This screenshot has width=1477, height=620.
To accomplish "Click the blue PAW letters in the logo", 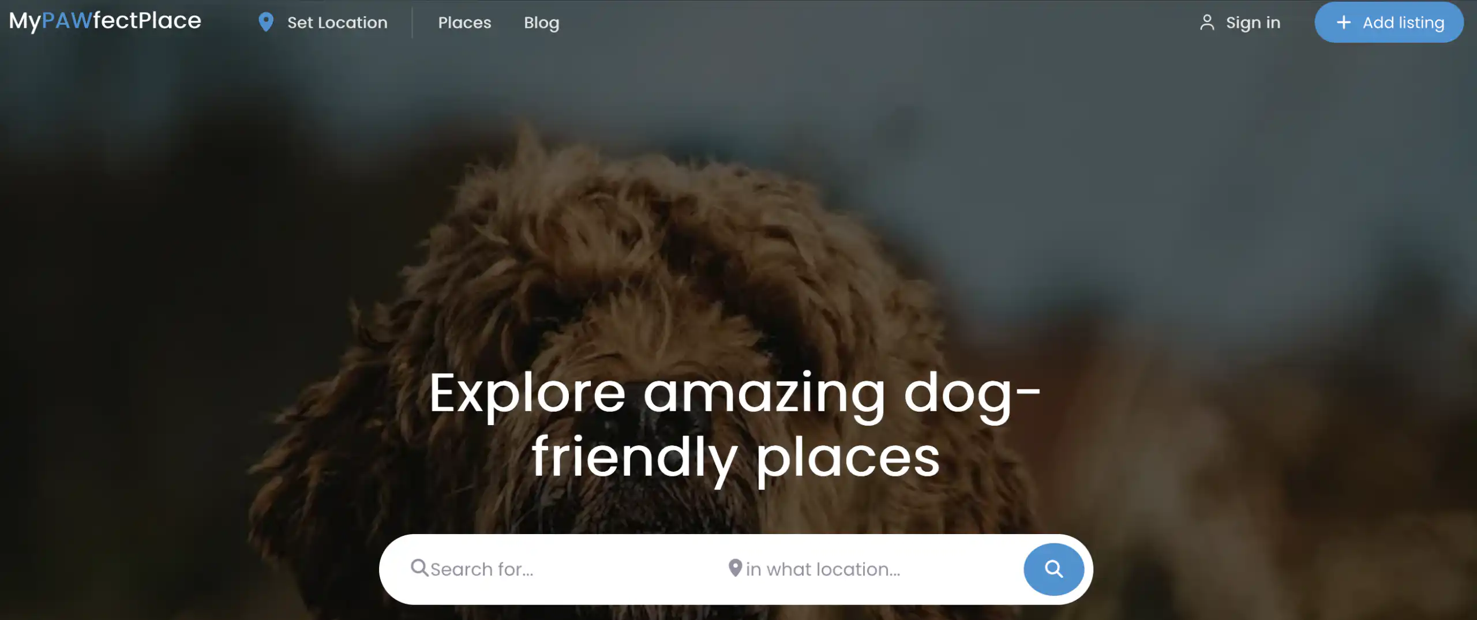I will tap(67, 20).
